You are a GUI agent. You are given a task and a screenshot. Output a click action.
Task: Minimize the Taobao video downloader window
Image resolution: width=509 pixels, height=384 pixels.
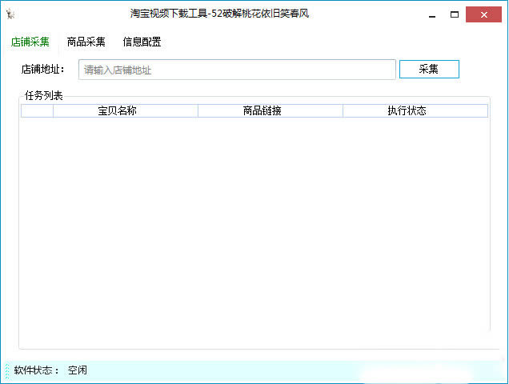(x=431, y=14)
